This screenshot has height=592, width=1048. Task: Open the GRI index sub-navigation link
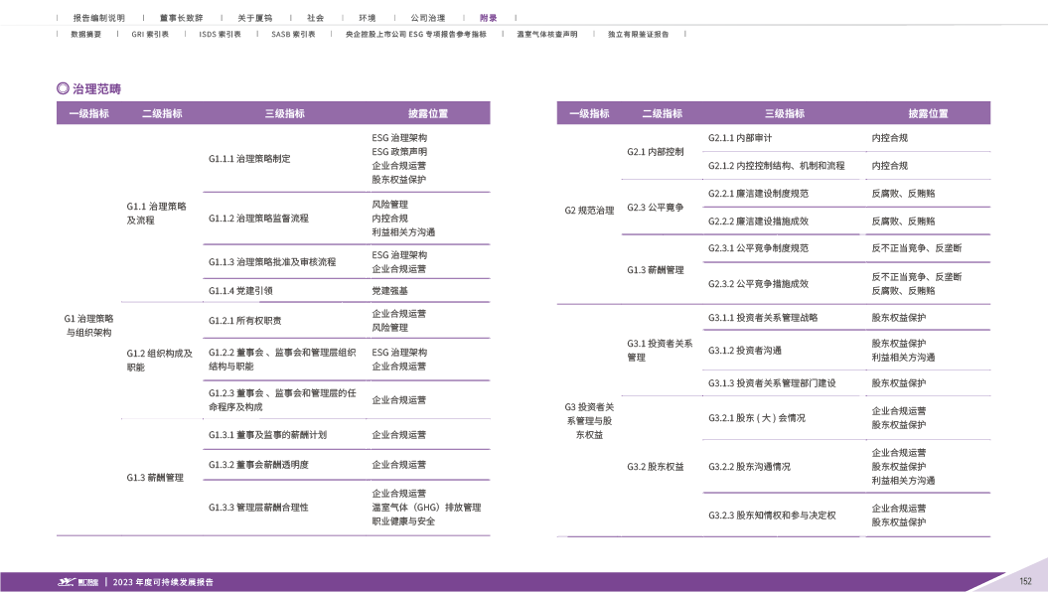(x=150, y=34)
